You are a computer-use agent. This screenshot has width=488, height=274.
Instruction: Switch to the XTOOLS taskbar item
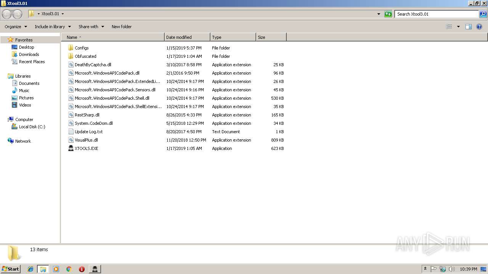pyautogui.click(x=95, y=269)
